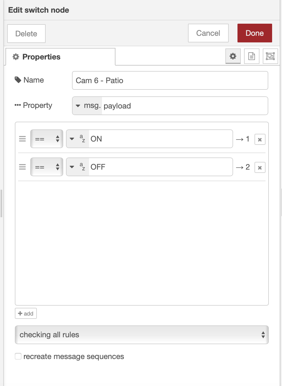Delete the switch node
282x386 pixels.
(26, 34)
